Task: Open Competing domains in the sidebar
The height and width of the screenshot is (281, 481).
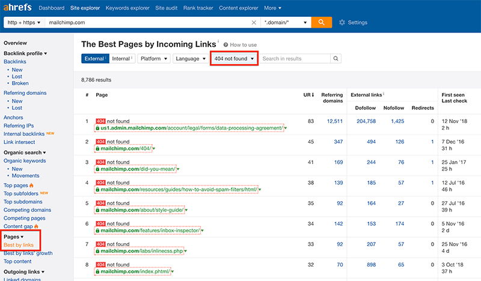Action: point(27,210)
